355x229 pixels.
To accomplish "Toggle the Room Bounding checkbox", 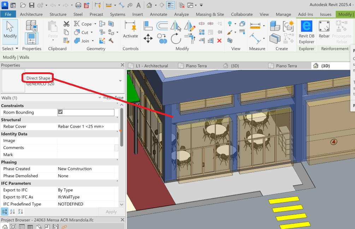I will click(x=60, y=112).
